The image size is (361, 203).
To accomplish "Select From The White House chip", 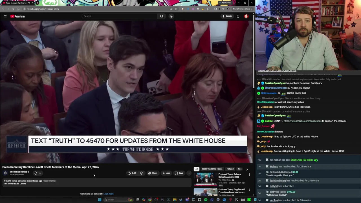I will [212, 169].
